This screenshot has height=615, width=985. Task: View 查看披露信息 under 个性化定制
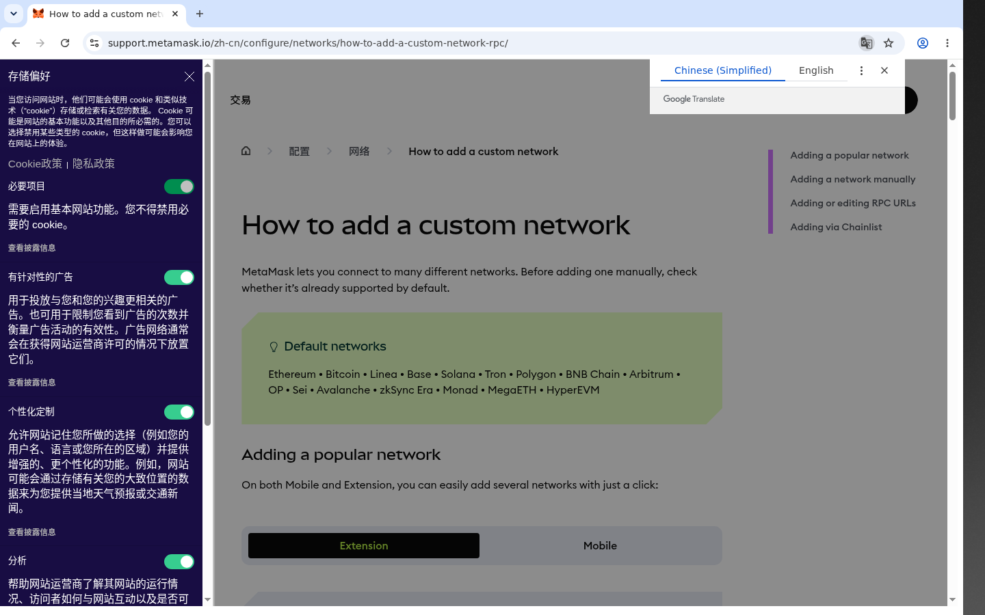(32, 532)
